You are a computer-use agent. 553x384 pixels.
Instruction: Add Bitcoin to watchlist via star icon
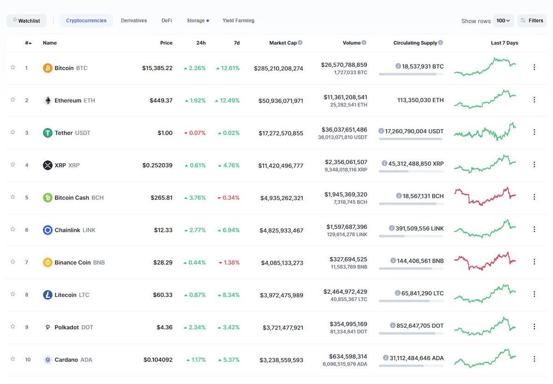[x=13, y=67]
